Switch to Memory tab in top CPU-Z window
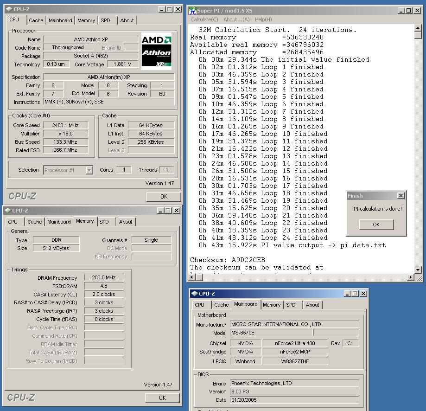Viewport: 426px width, 411px height. coord(86,20)
